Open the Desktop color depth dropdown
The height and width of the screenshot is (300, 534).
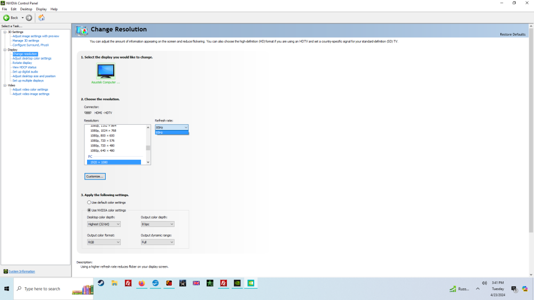pyautogui.click(x=104, y=224)
